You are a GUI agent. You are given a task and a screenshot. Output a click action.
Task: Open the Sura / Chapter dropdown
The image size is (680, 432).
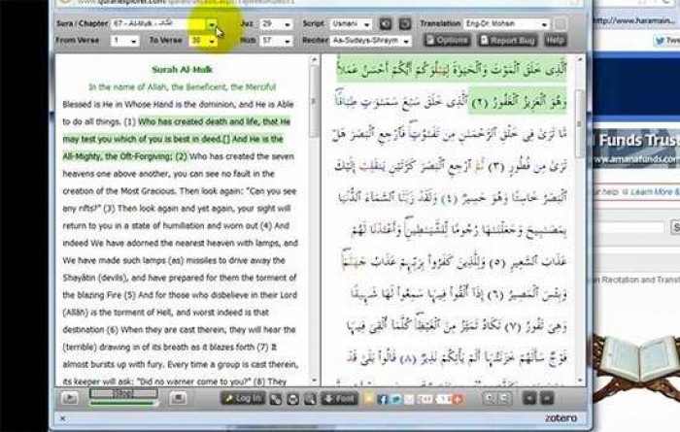(165, 24)
